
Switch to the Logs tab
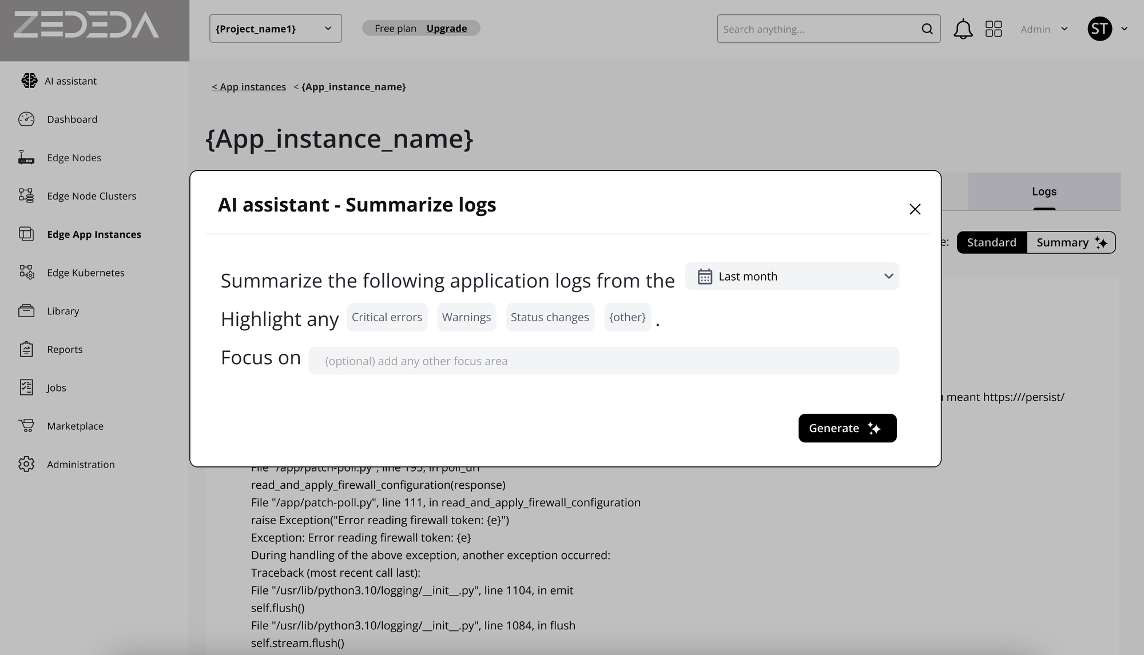pyautogui.click(x=1044, y=191)
